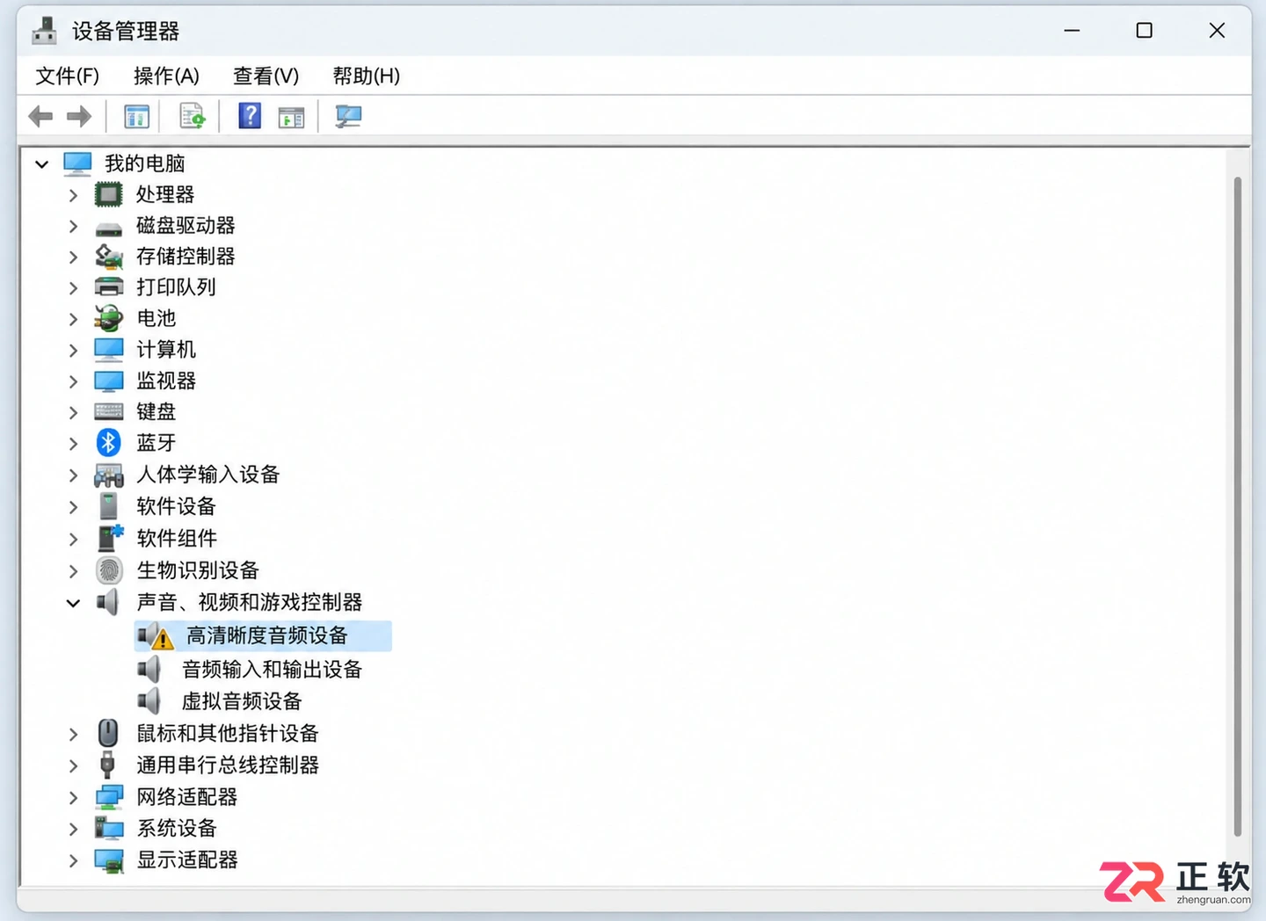Click the vertical scrollbar thumb

pyautogui.click(x=1237, y=507)
